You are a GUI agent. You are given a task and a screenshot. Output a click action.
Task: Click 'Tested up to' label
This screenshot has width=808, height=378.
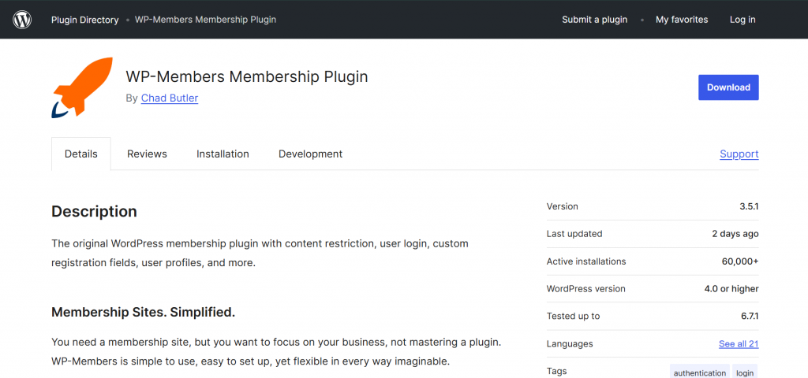point(573,316)
